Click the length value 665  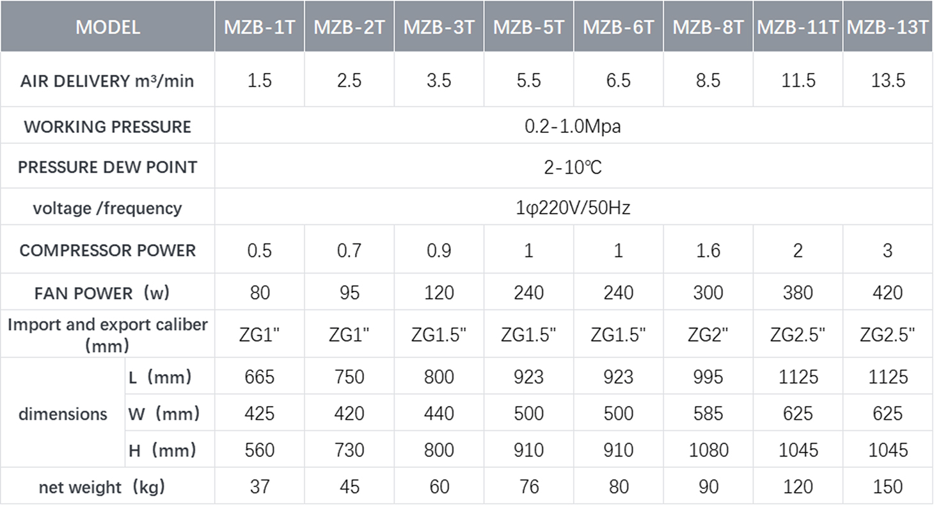pyautogui.click(x=259, y=377)
